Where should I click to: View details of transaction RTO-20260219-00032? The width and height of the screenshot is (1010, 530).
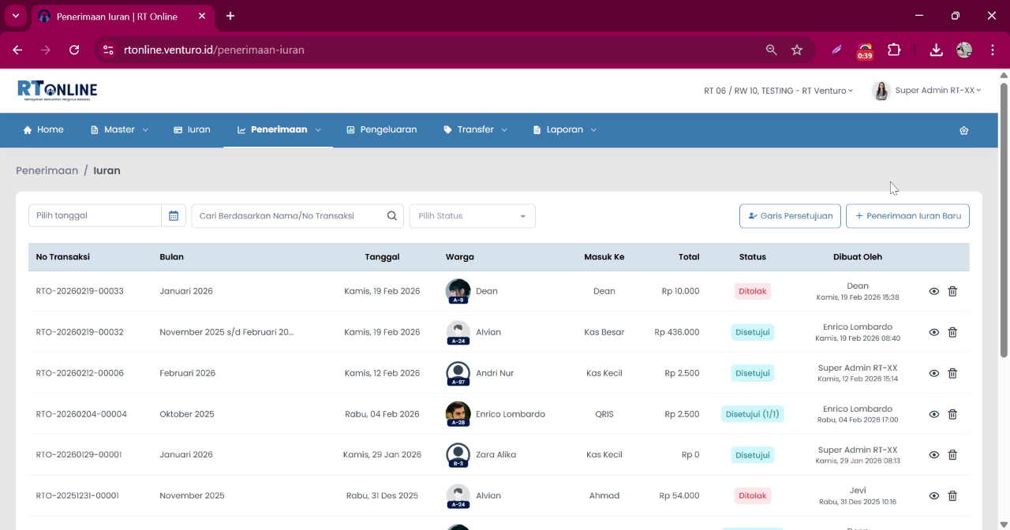pos(933,332)
